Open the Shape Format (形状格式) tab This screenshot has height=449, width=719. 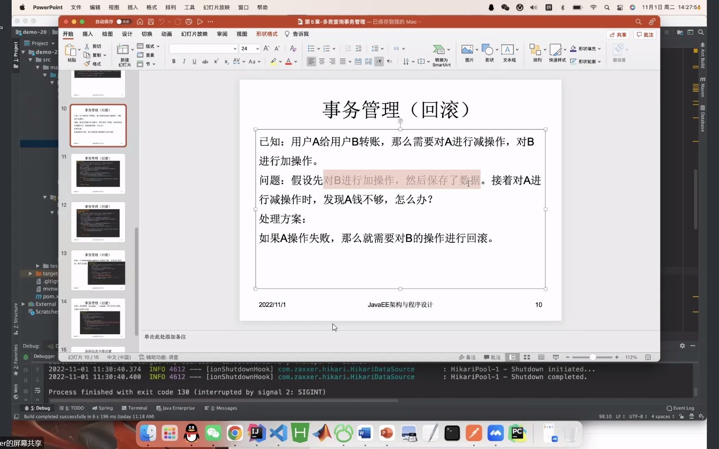click(x=267, y=34)
